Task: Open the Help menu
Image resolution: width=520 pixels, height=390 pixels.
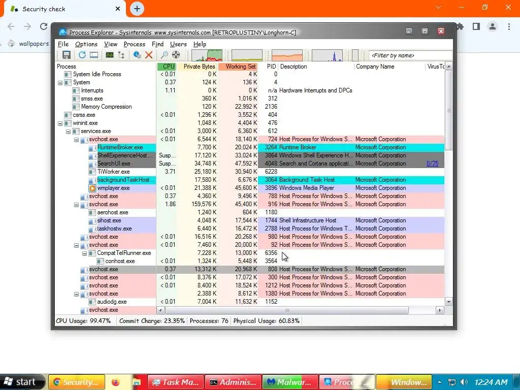Action: click(x=200, y=44)
